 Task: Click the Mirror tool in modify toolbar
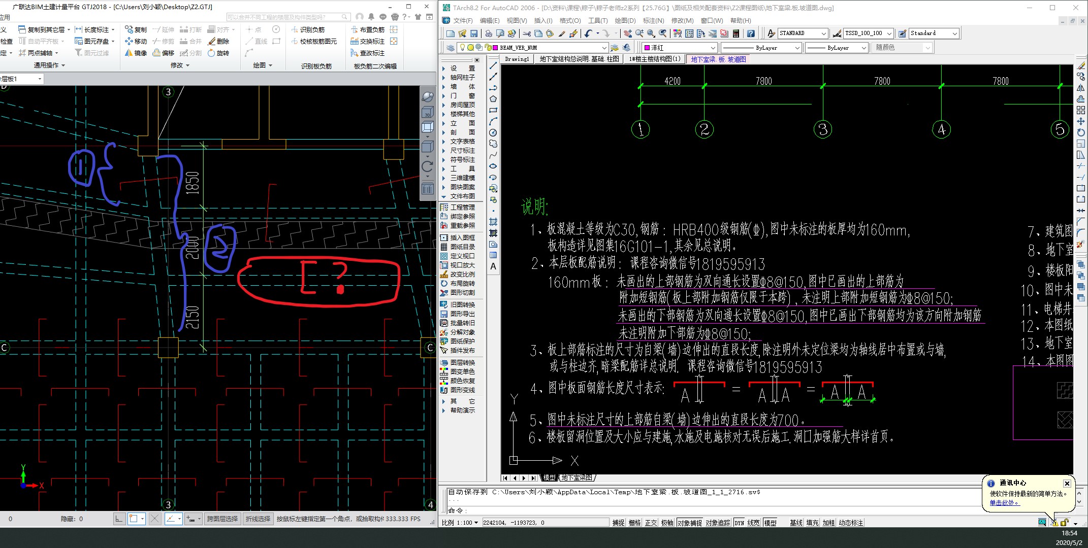pos(1081,88)
